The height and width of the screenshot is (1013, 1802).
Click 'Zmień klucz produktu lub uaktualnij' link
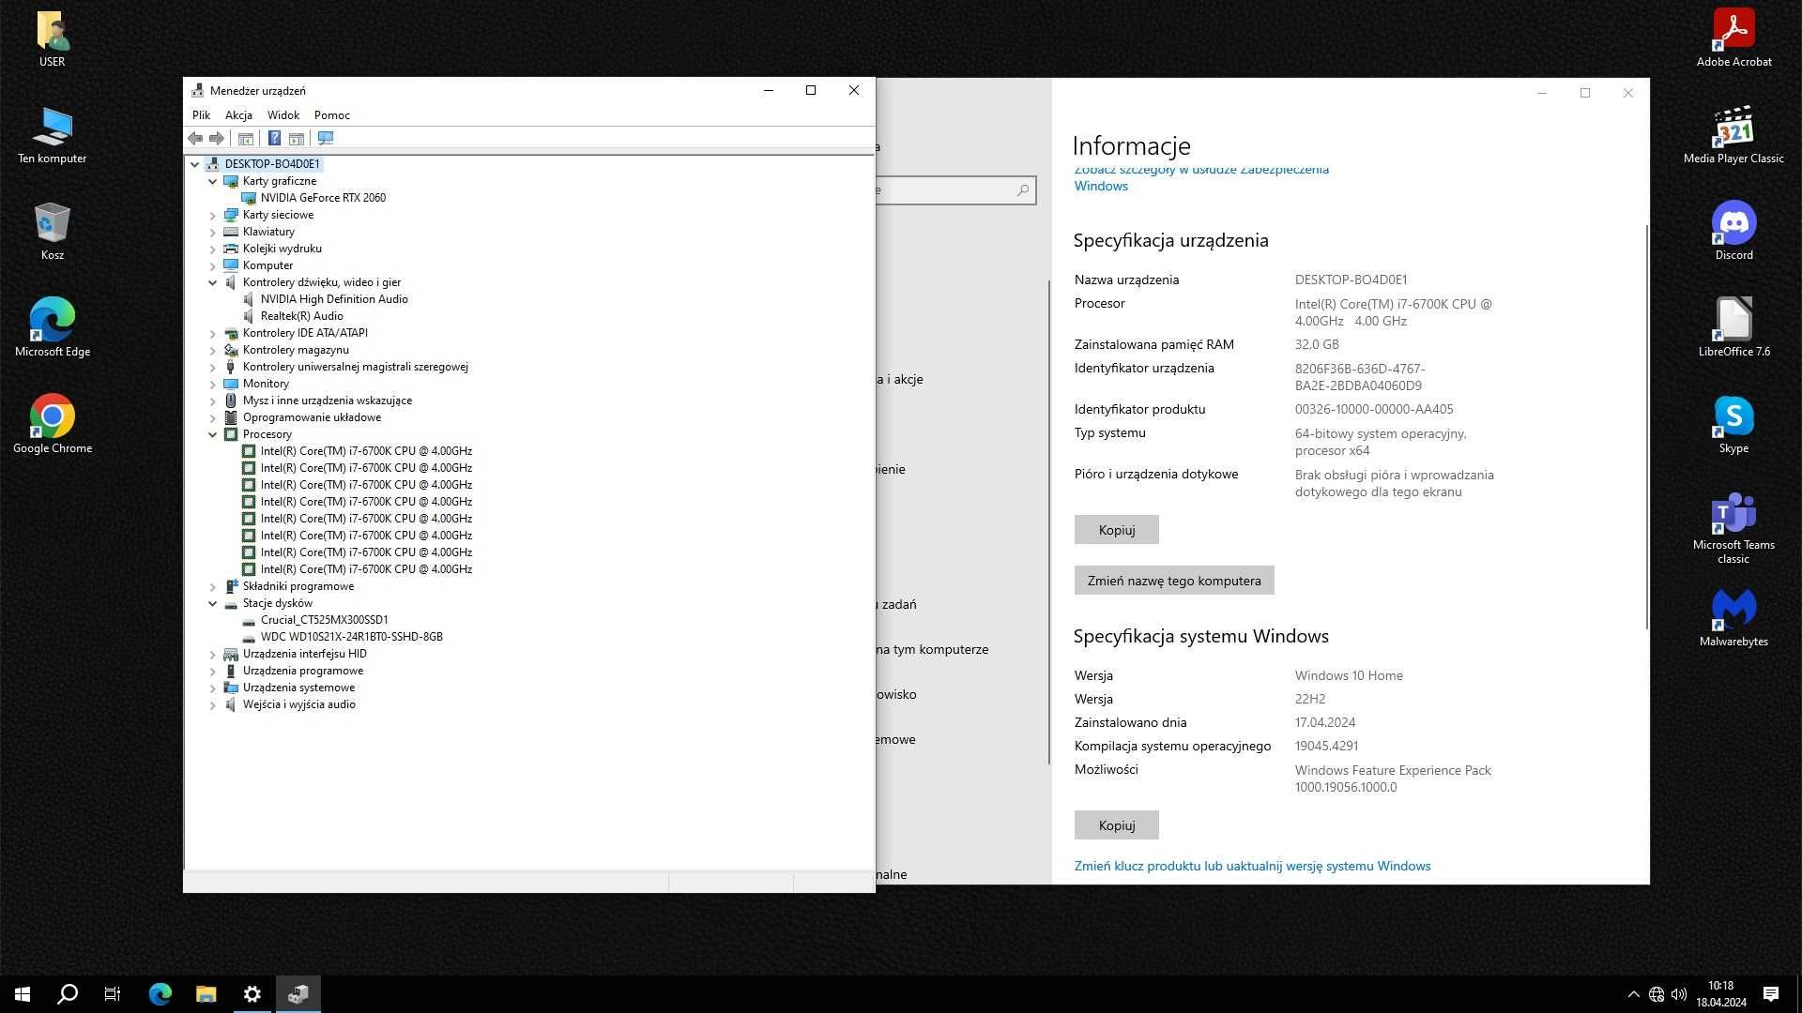[x=1253, y=866]
